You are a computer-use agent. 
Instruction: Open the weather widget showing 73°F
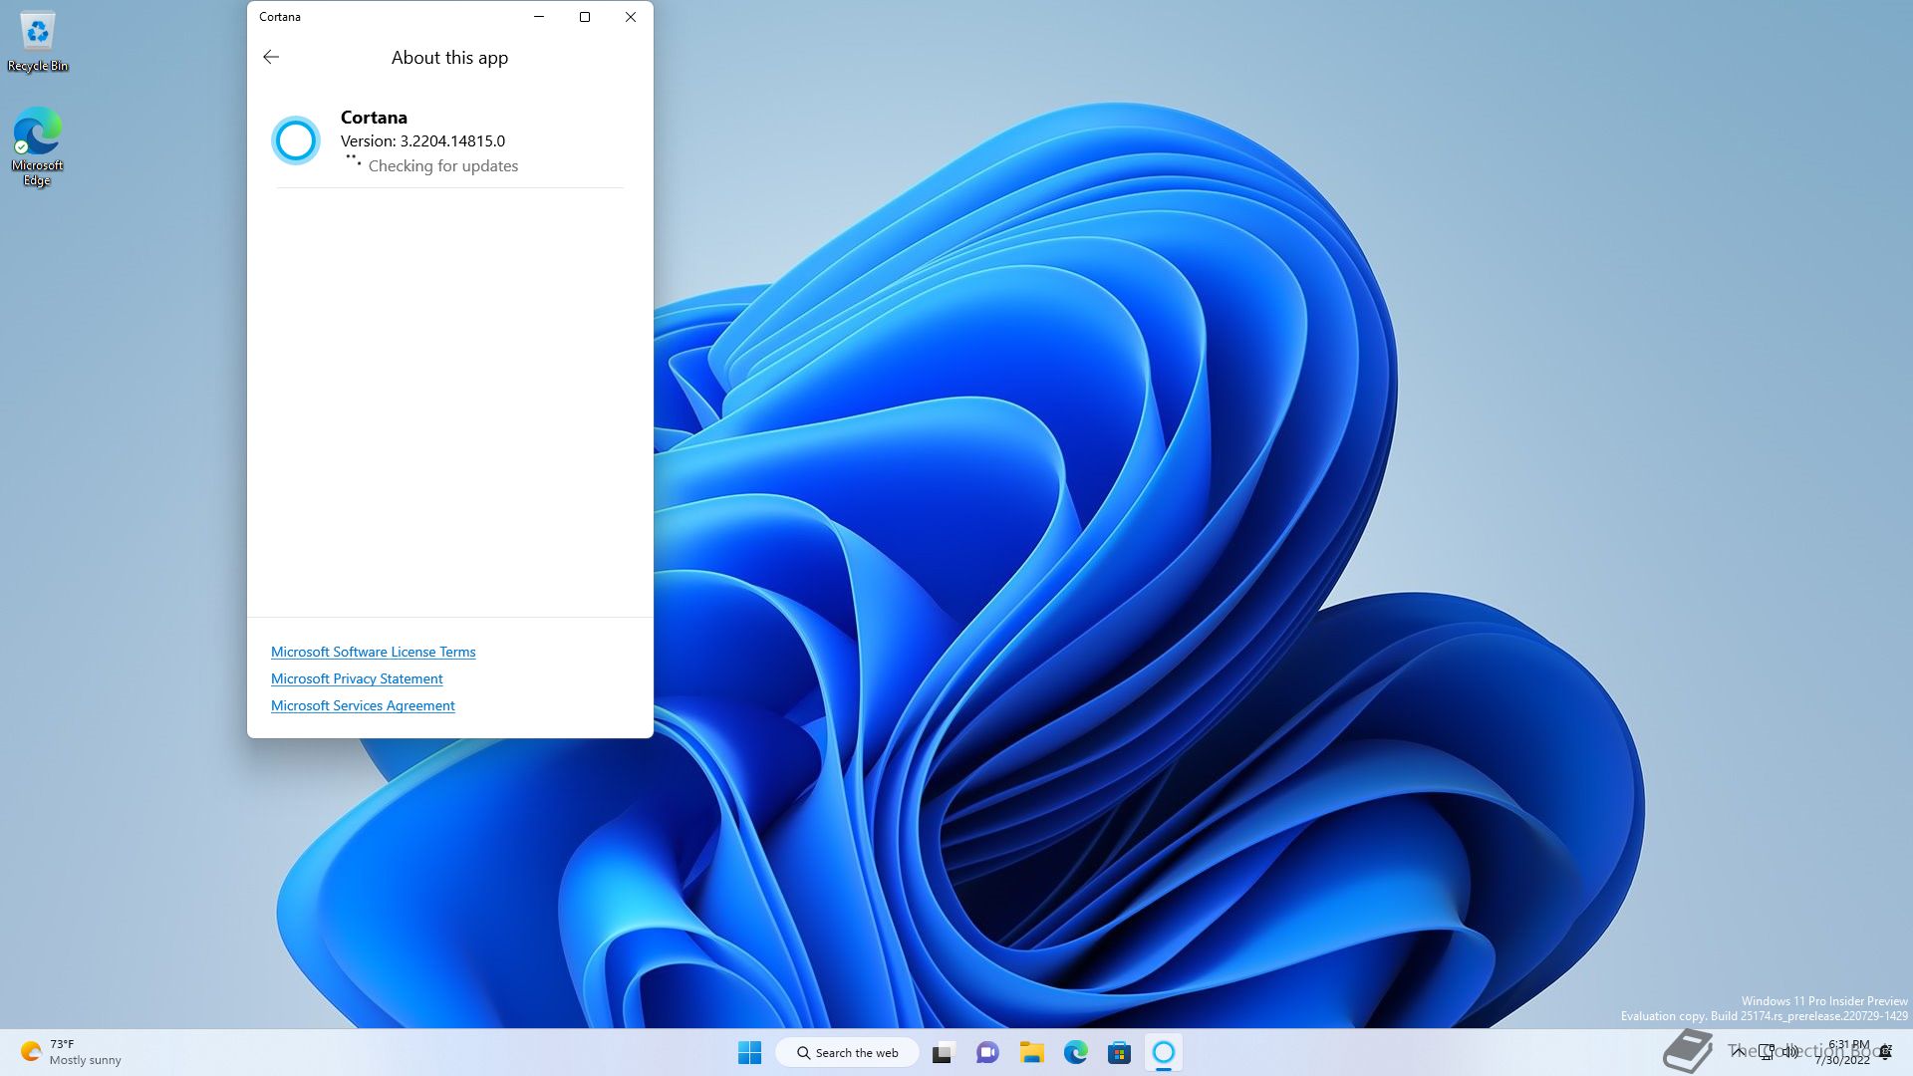click(x=72, y=1052)
